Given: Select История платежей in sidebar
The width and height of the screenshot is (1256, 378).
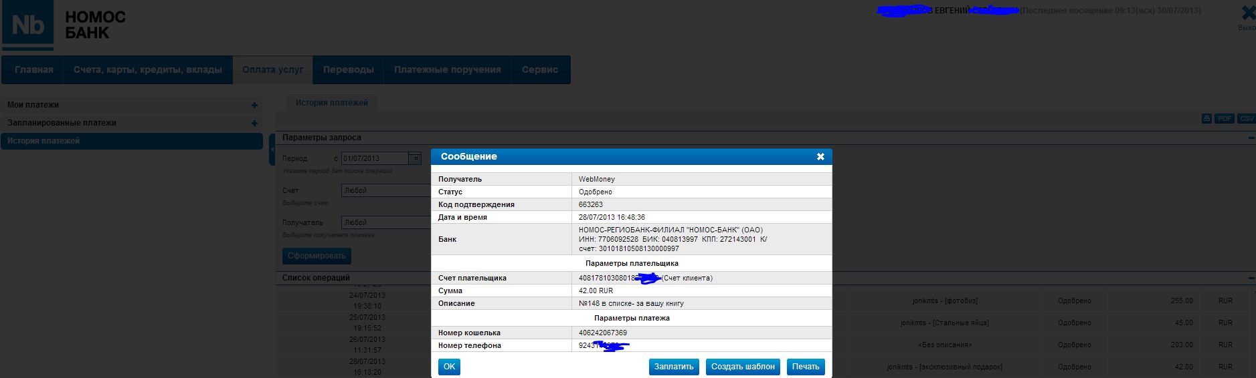Looking at the screenshot, I should pos(132,141).
